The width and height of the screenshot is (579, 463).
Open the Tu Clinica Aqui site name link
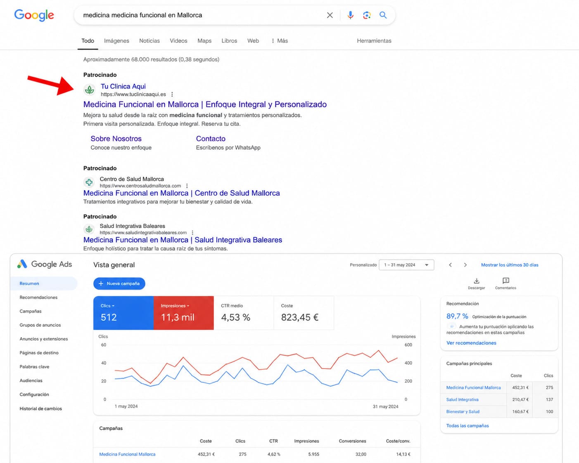tap(123, 86)
